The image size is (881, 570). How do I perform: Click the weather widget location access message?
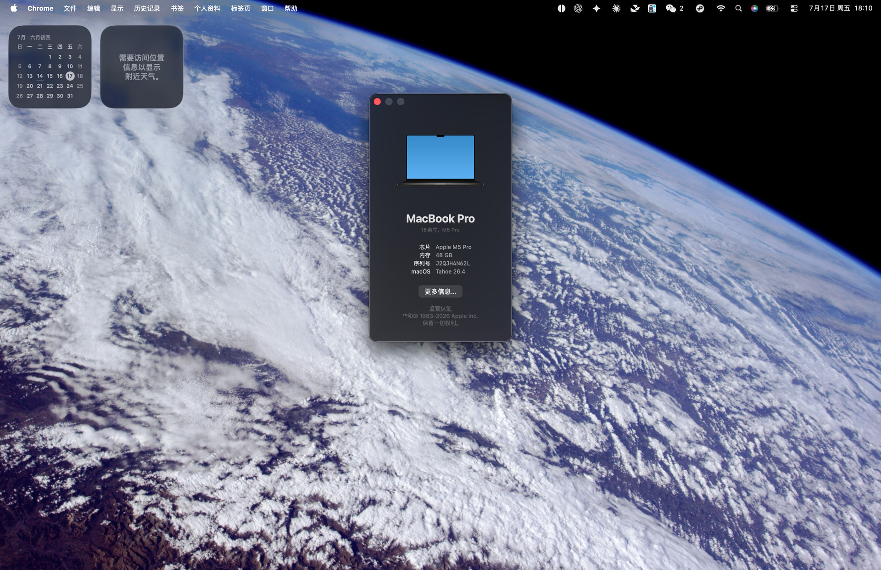pos(142,67)
